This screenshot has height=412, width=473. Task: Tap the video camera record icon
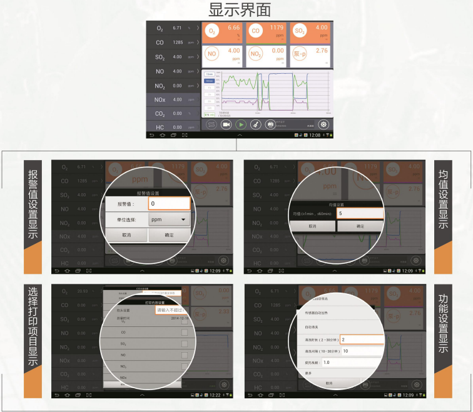(226, 124)
